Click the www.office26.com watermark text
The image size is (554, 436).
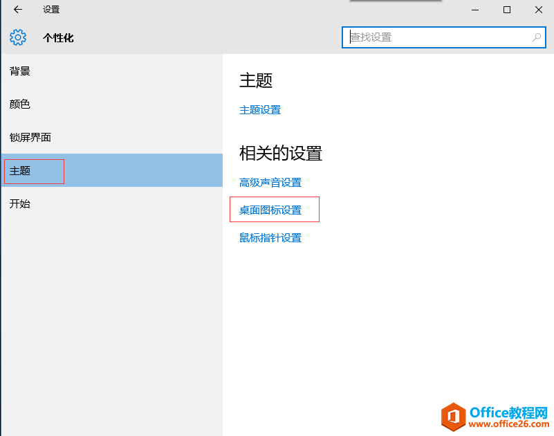[508, 423]
